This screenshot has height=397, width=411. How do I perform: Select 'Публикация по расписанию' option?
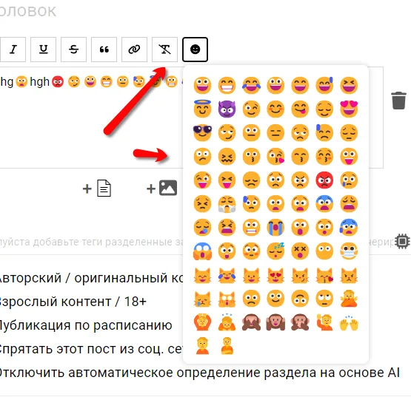click(x=86, y=325)
